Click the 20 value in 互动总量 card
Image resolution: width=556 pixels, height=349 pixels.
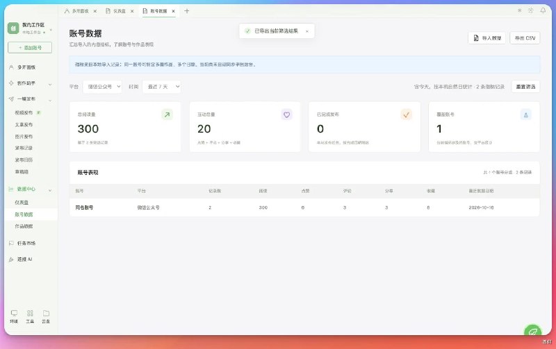click(204, 129)
